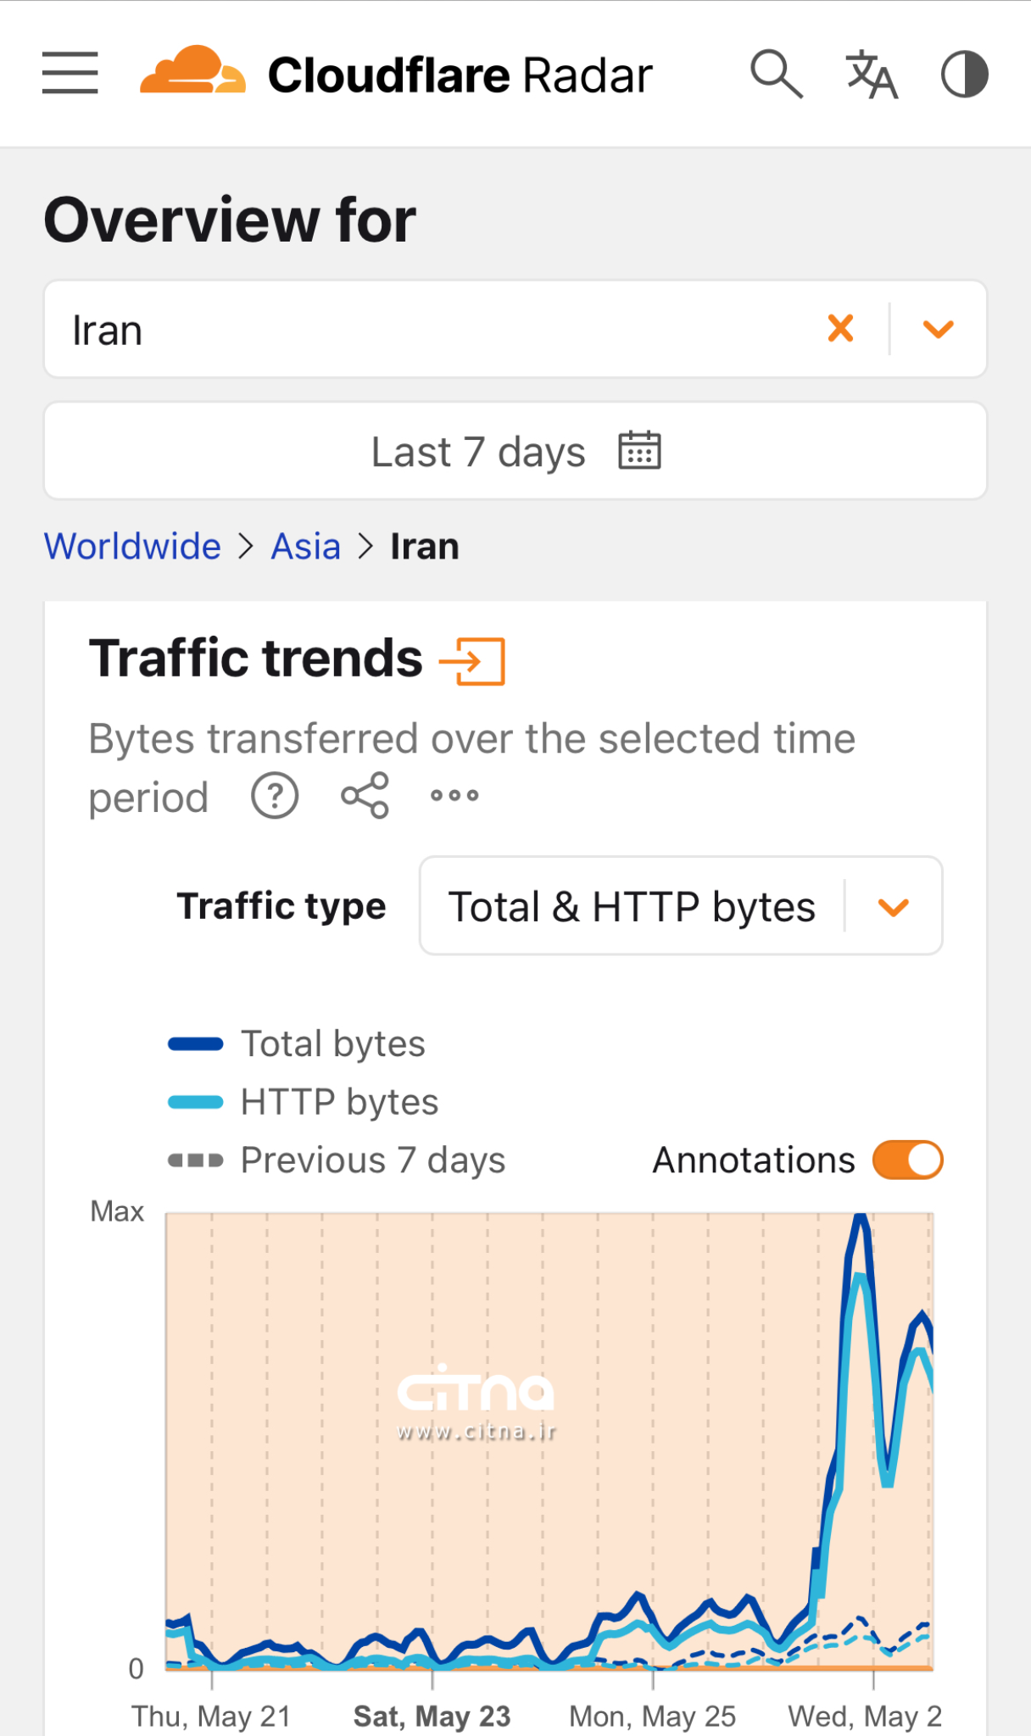The height and width of the screenshot is (1736, 1031).
Task: Open the hamburger navigation menu
Action: [x=70, y=73]
